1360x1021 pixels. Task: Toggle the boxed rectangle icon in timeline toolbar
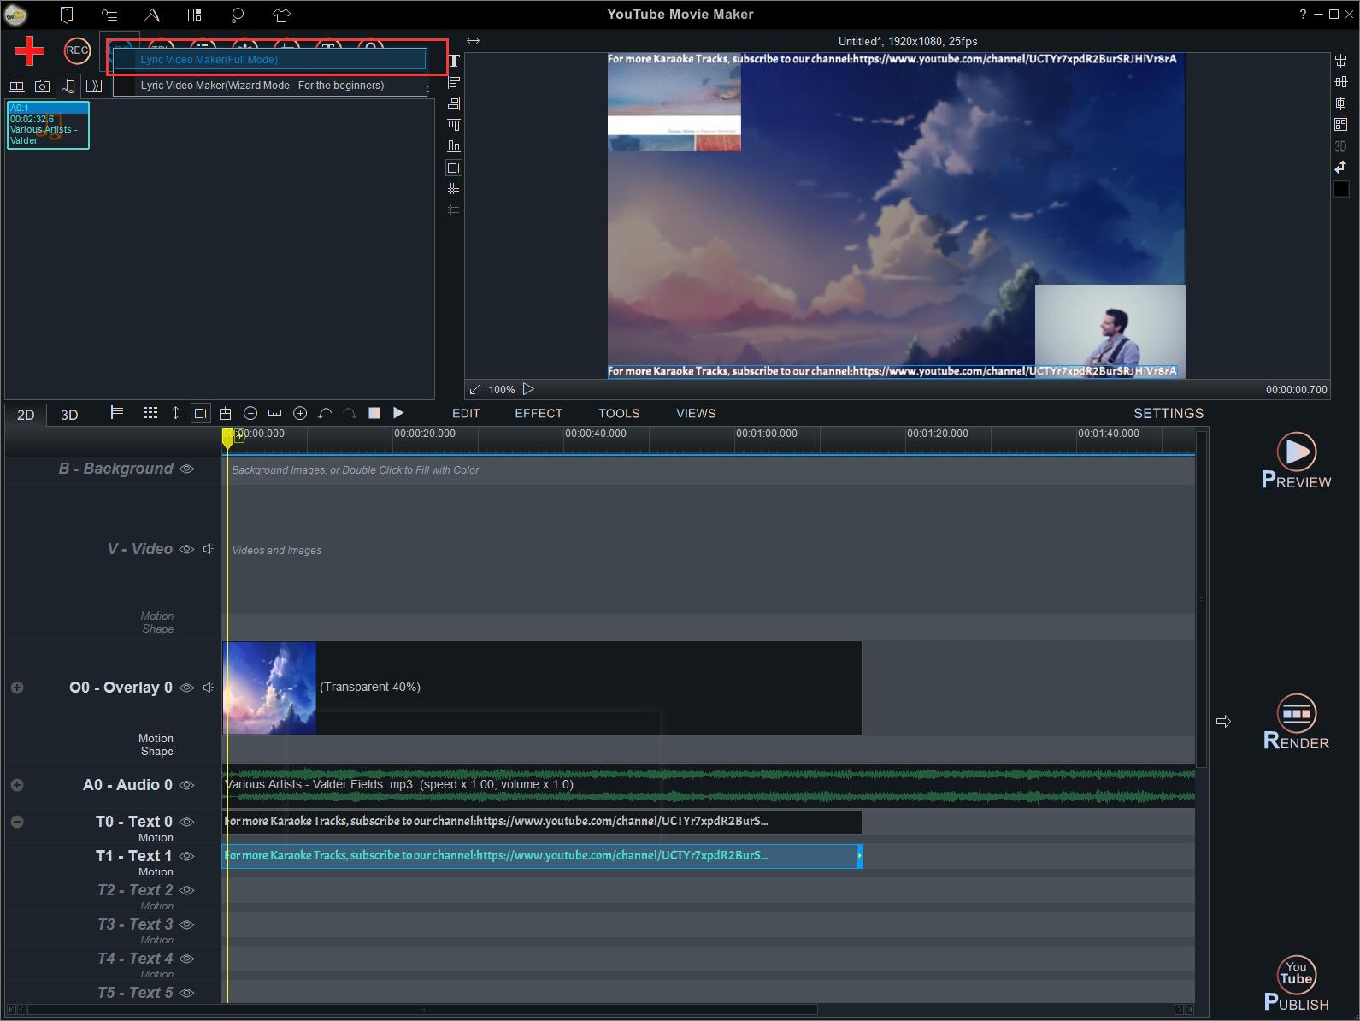[x=200, y=413]
